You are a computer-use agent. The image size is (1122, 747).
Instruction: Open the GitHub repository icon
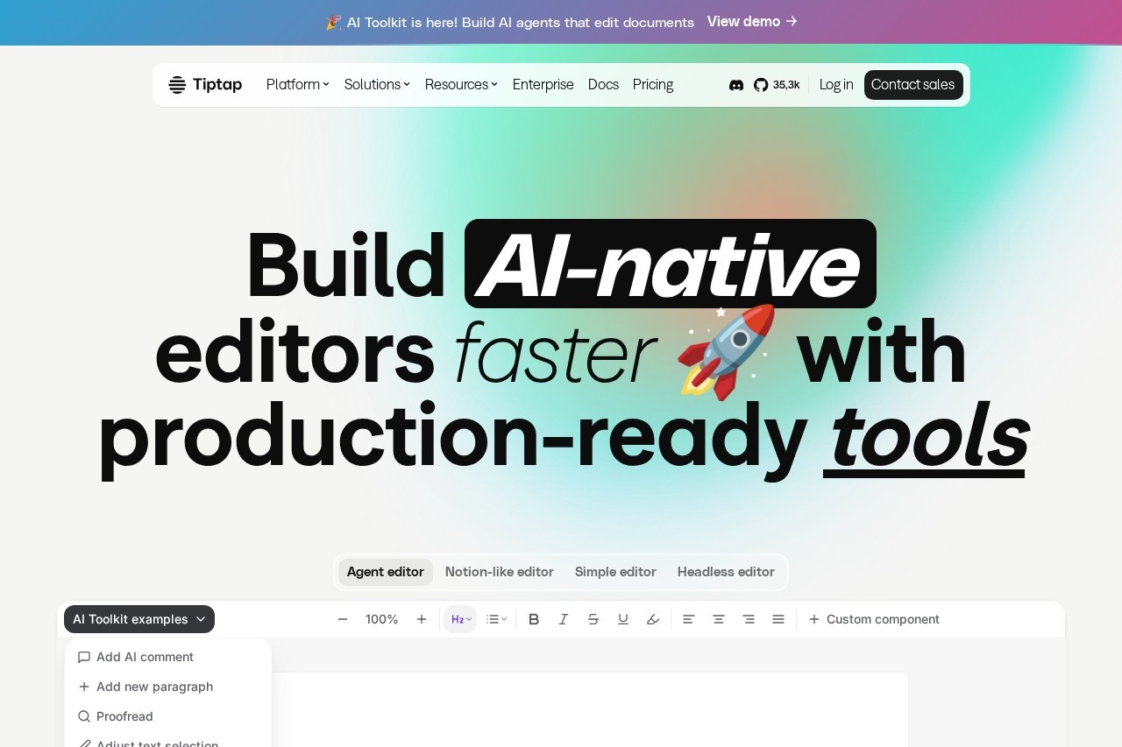point(761,85)
